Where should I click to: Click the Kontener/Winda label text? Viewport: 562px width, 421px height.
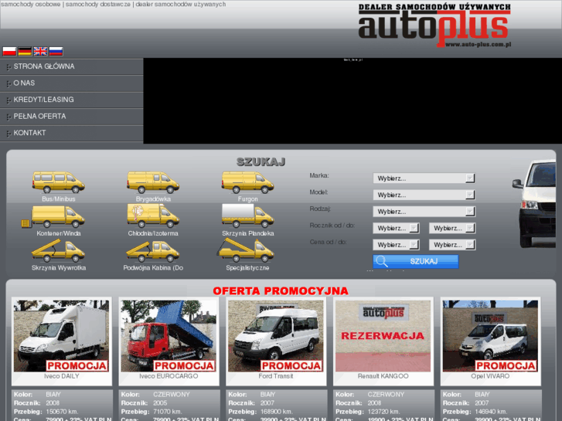point(59,233)
